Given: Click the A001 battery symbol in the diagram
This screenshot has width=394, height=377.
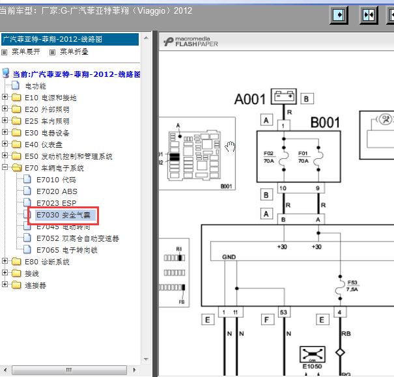Looking at the screenshot, I should coord(284,96).
